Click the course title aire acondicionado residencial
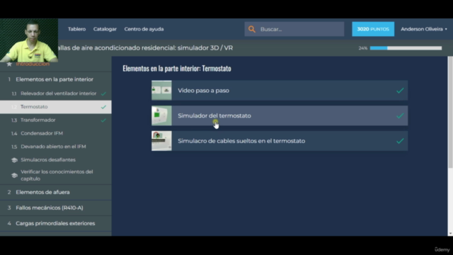 tap(145, 48)
